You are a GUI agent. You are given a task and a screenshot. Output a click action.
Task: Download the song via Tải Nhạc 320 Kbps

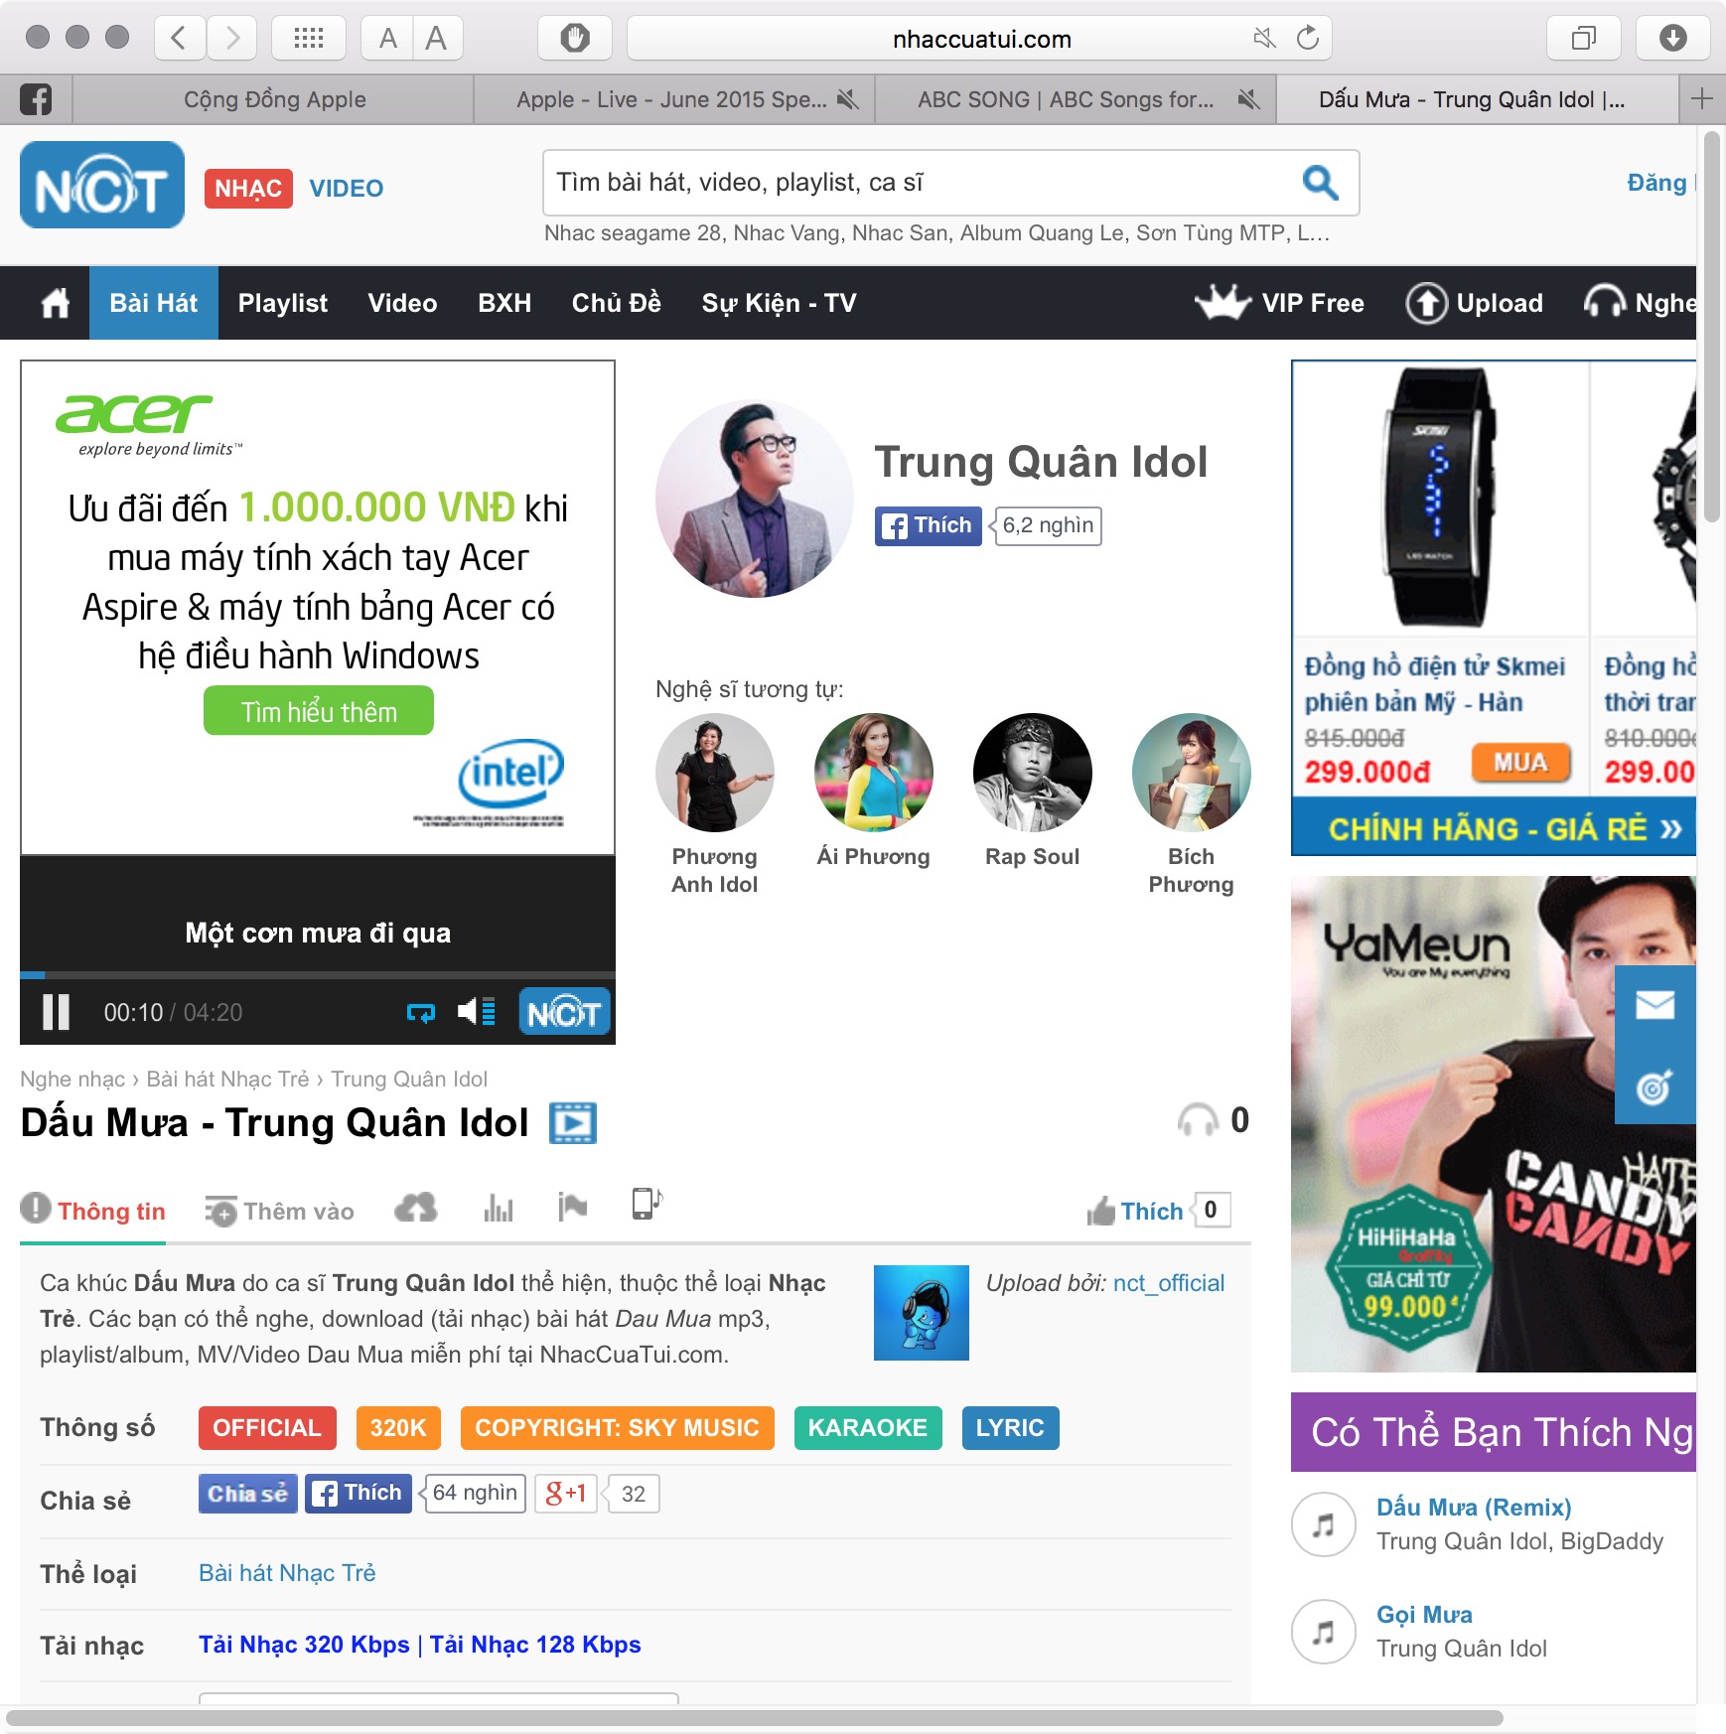click(x=304, y=1645)
